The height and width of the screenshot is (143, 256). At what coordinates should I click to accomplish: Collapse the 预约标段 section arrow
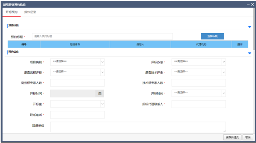250,27
